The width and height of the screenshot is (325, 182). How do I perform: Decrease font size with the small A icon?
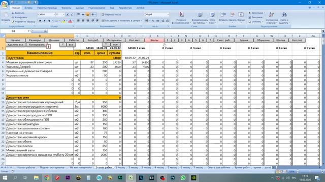[x=72, y=15]
